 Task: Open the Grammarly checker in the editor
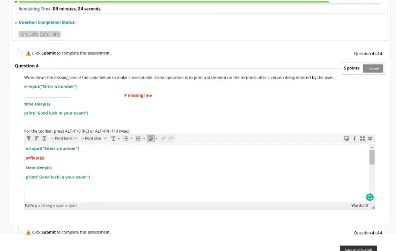pyautogui.click(x=369, y=197)
